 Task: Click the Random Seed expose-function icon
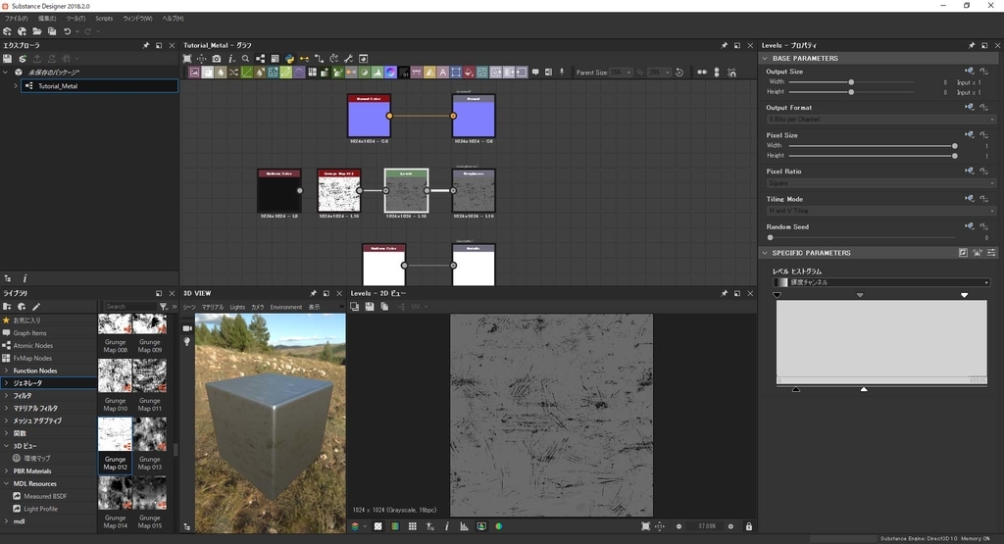[x=984, y=226]
